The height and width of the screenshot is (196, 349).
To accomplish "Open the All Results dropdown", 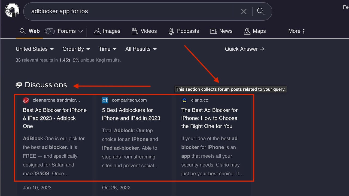I will 141,49.
